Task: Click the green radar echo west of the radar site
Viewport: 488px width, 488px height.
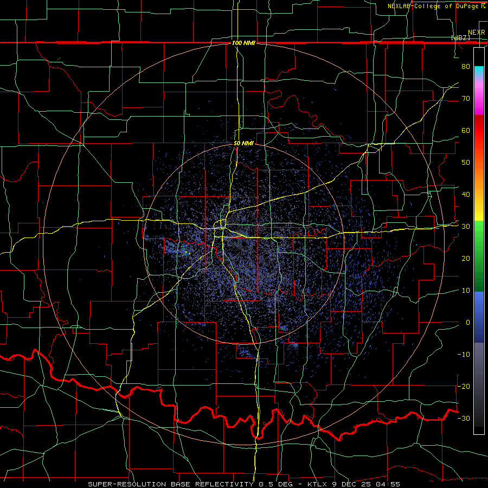Action: point(186,252)
